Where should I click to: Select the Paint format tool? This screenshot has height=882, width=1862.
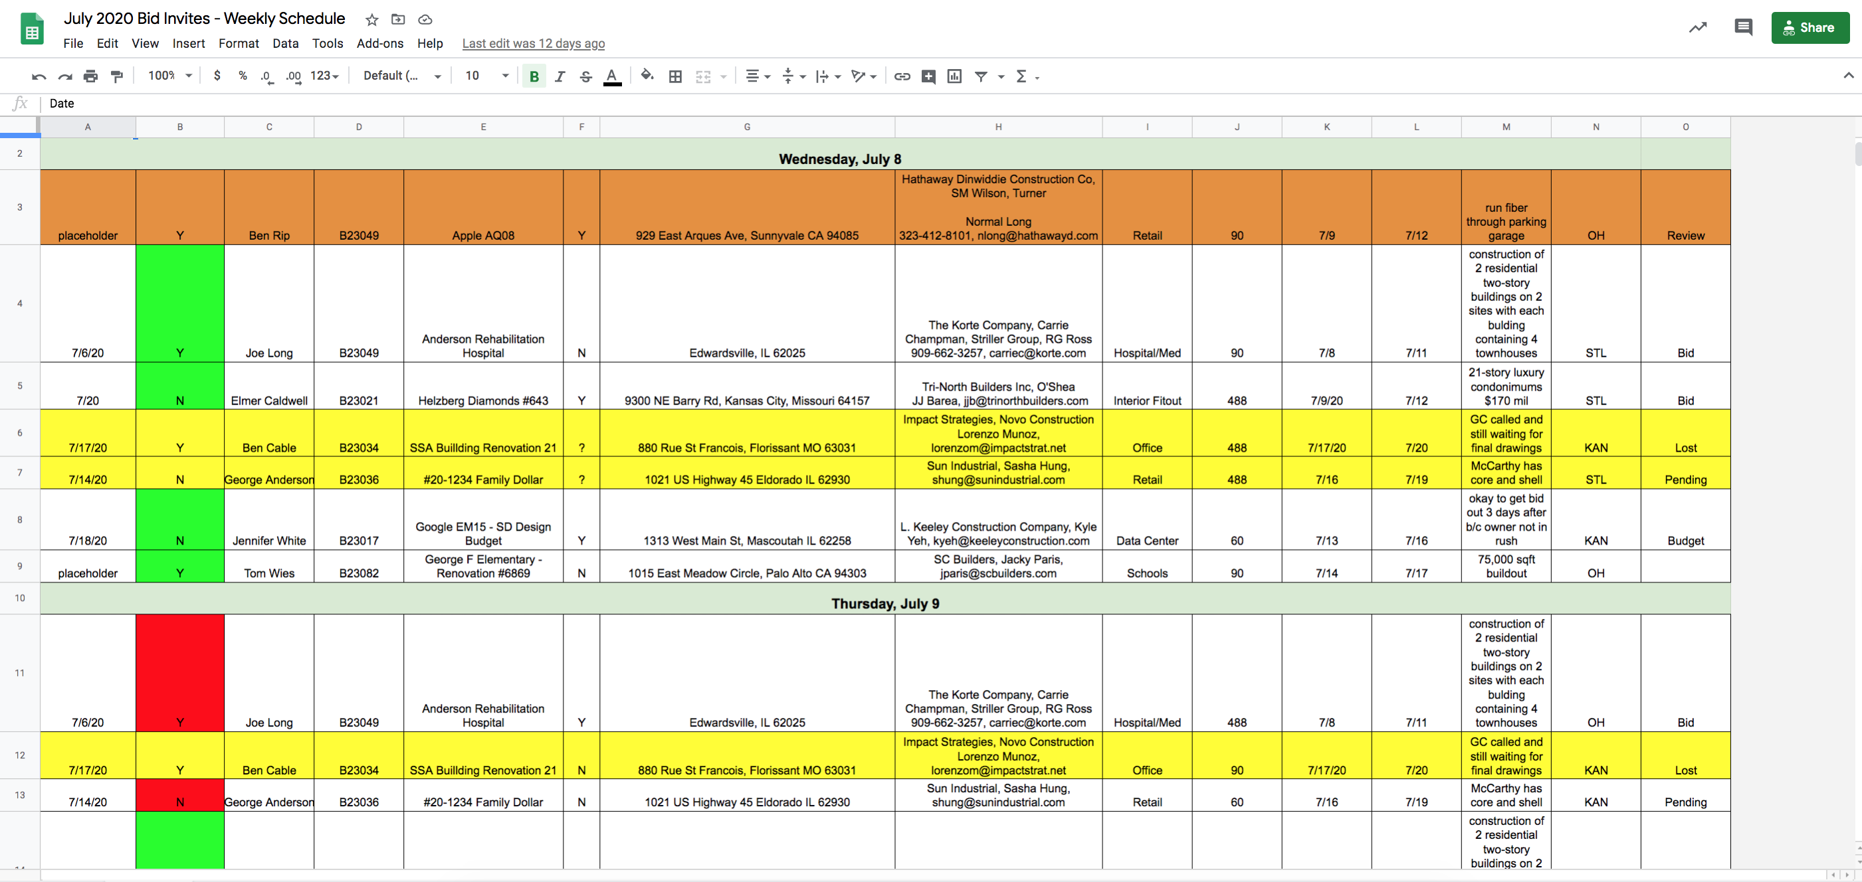(116, 76)
